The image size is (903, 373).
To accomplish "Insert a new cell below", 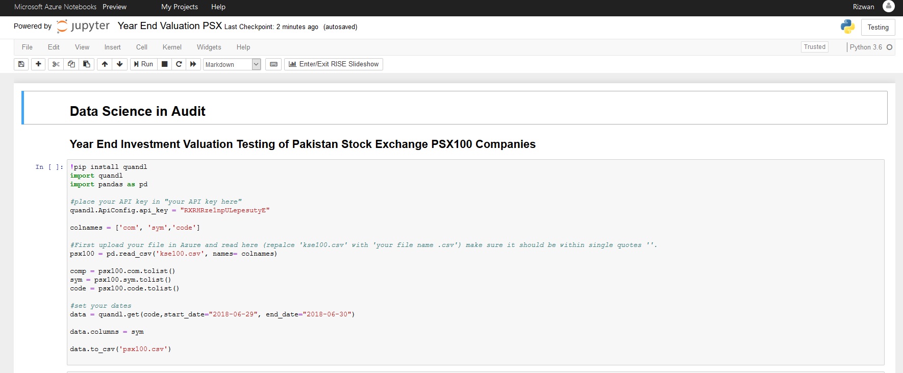I will (38, 64).
